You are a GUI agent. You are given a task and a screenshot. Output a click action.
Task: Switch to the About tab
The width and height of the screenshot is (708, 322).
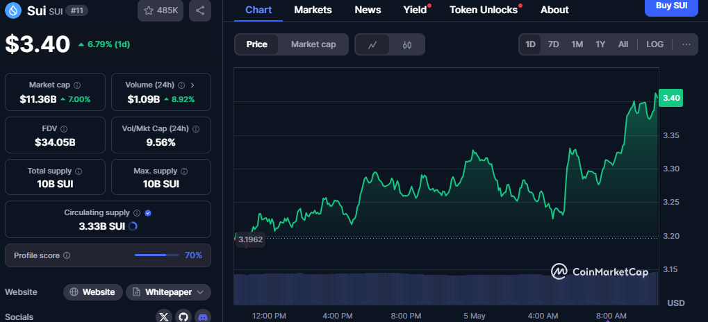tap(554, 10)
